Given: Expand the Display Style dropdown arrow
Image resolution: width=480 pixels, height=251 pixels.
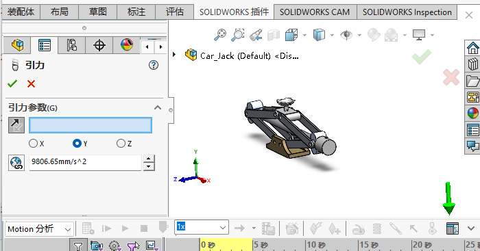Looking at the screenshot, I should point(332,35).
